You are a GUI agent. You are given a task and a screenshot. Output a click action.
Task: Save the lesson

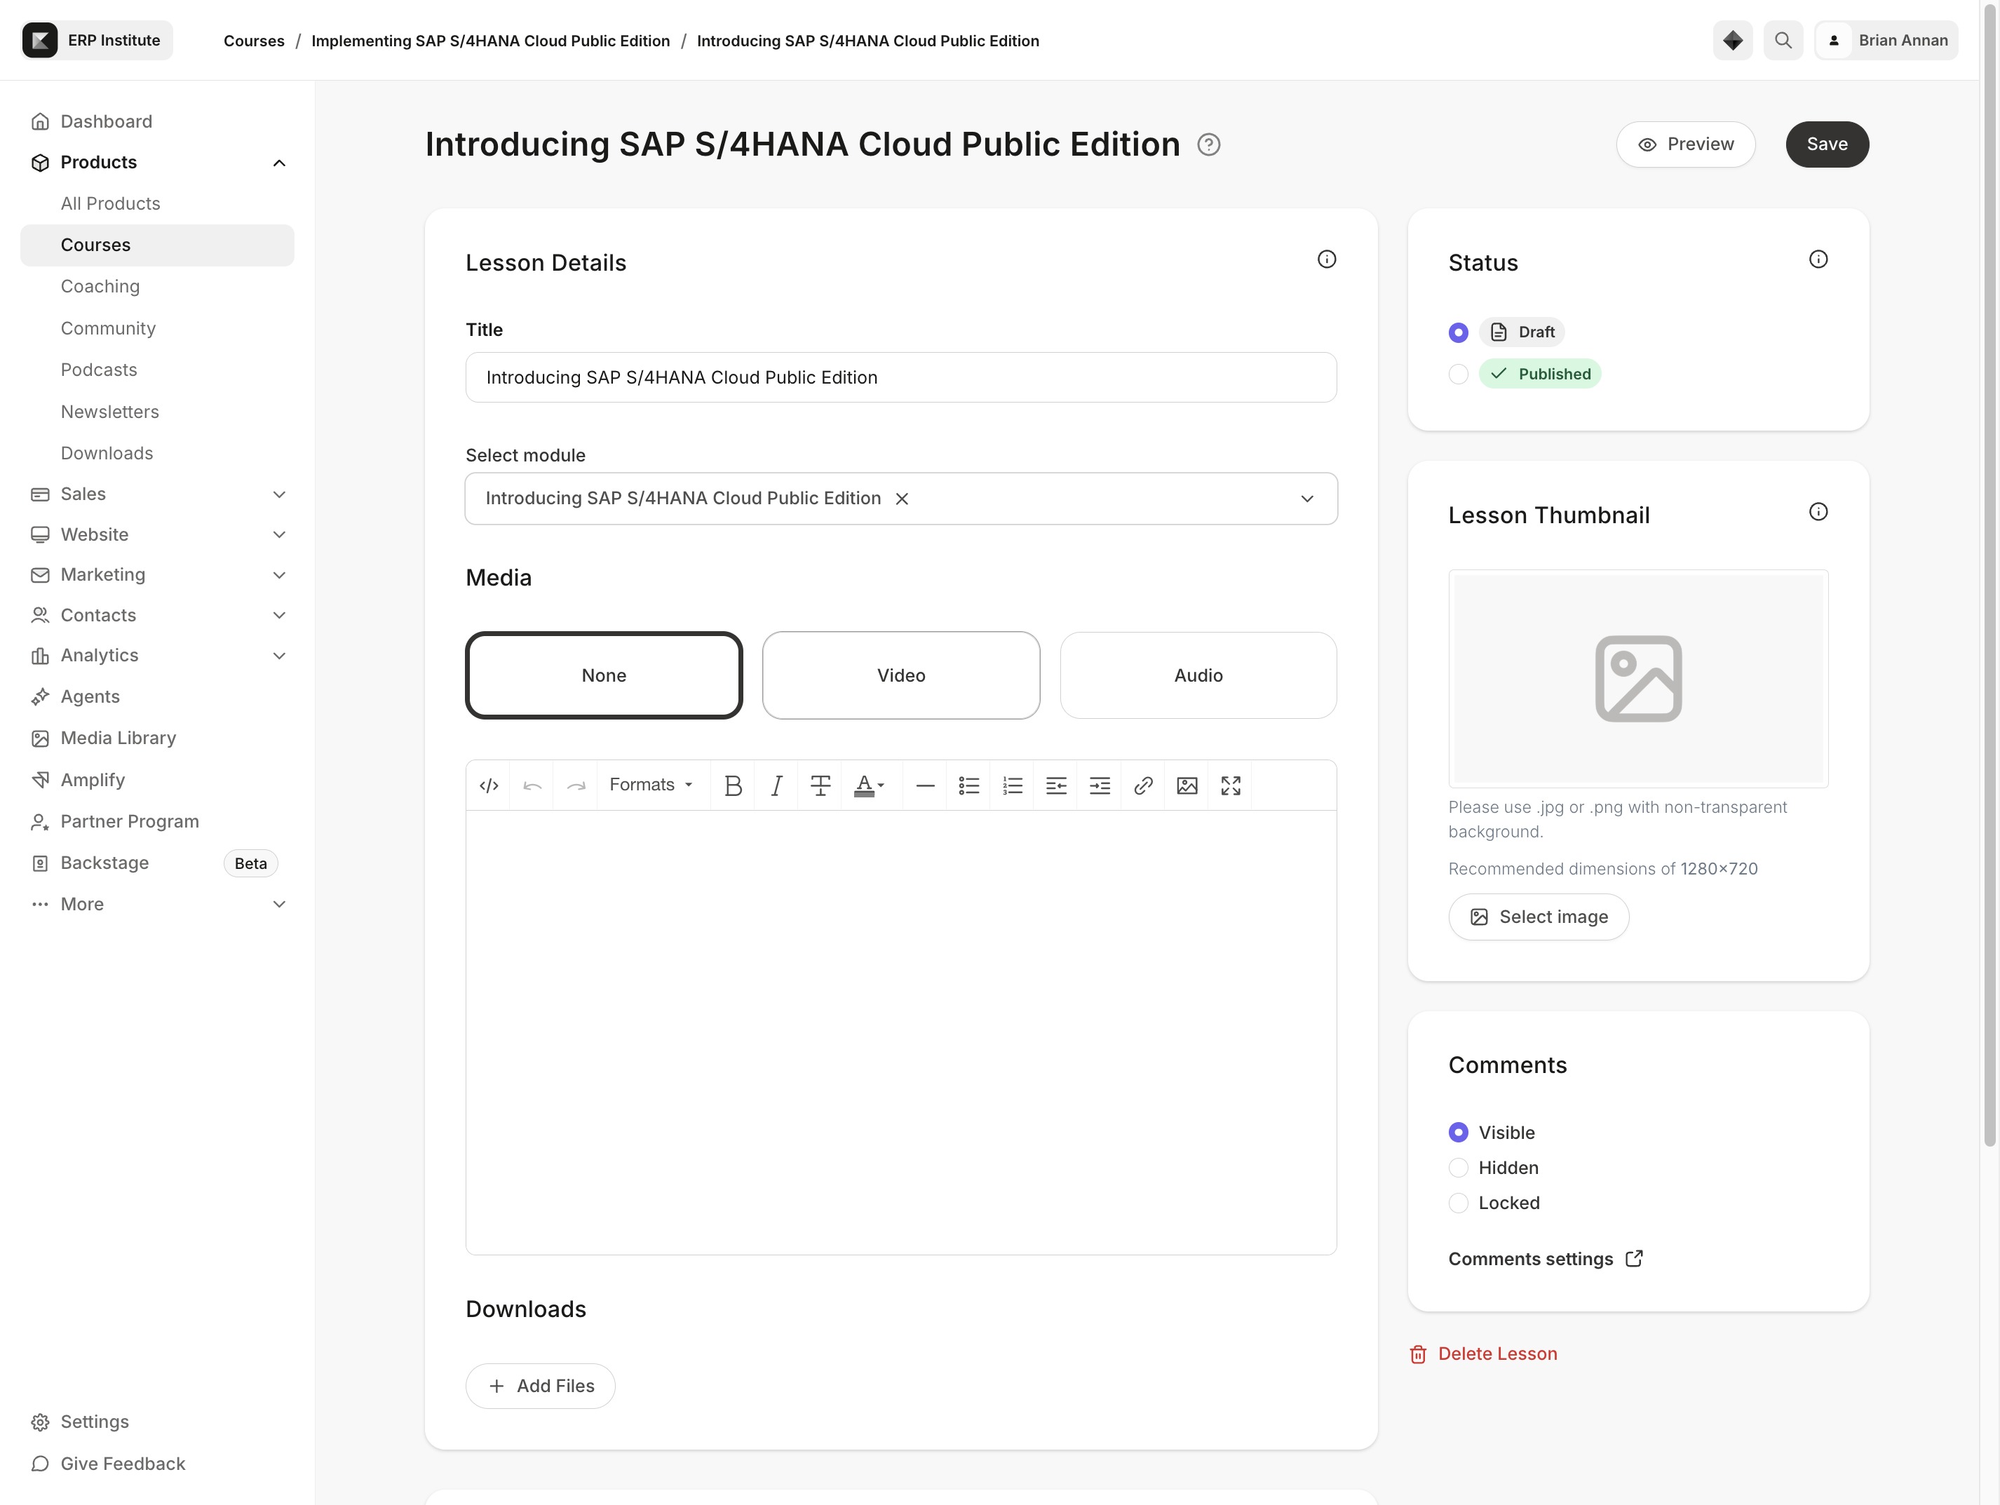coord(1827,144)
